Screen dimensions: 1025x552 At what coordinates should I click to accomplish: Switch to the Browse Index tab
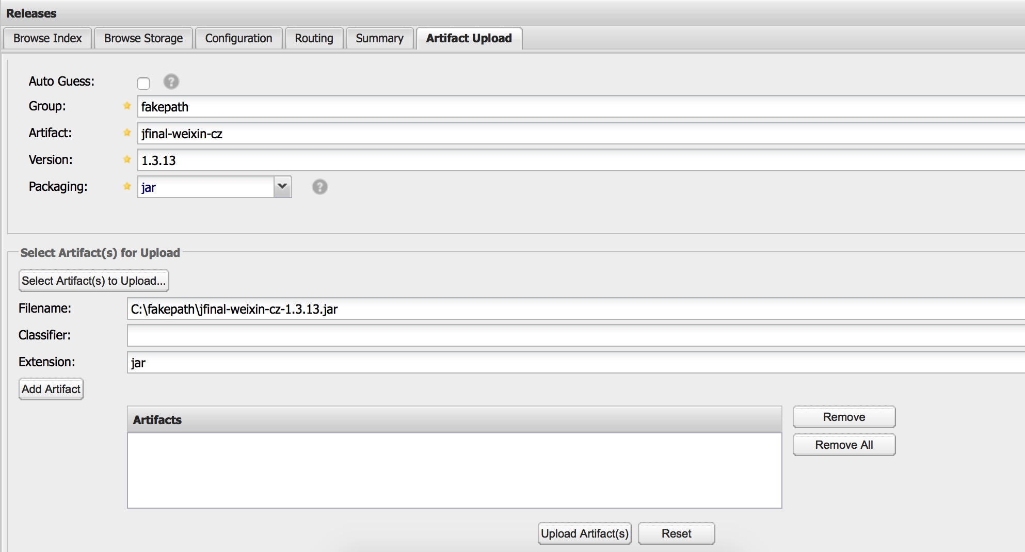(x=47, y=38)
